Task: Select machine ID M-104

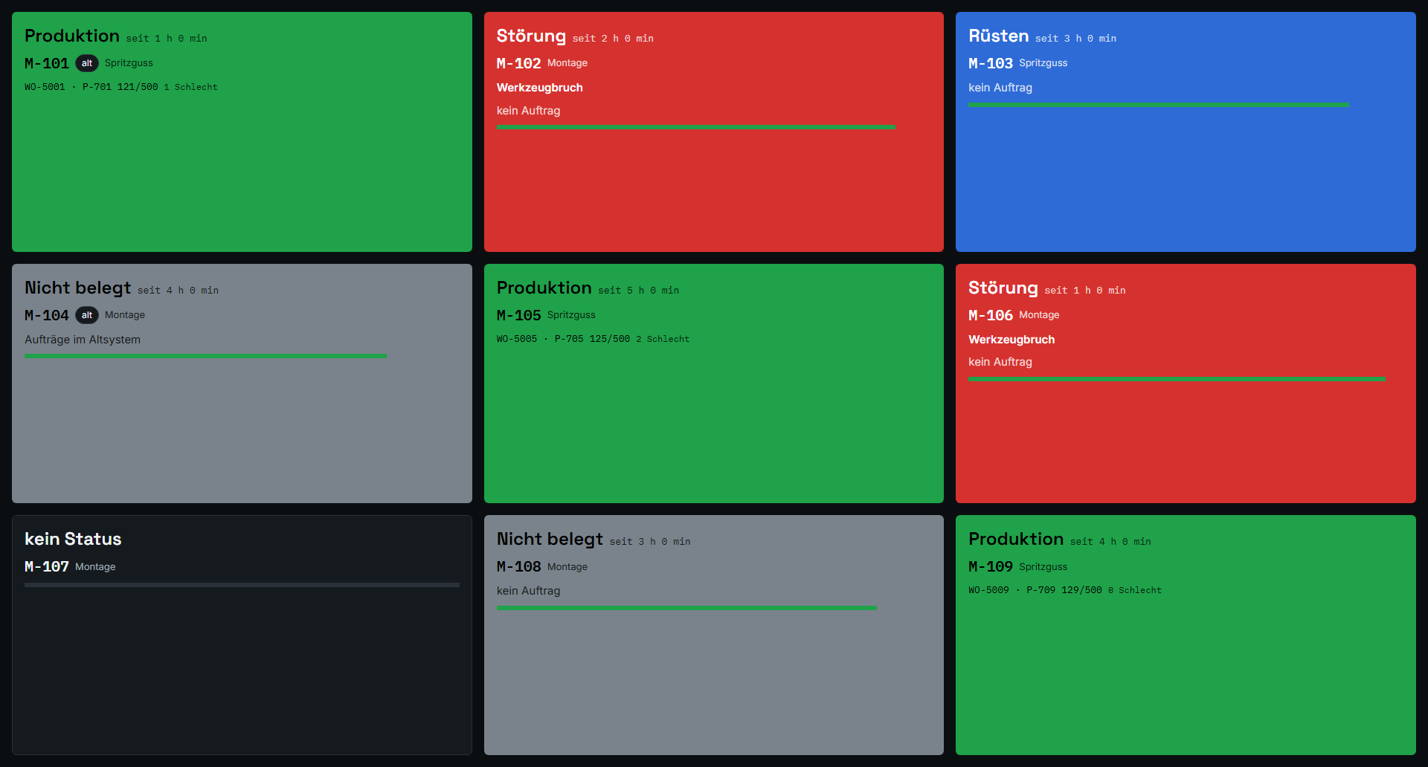Action: tap(47, 315)
